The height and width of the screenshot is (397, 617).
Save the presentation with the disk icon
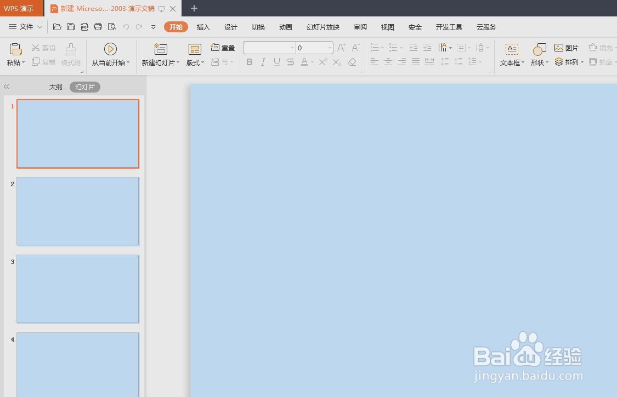coord(71,27)
